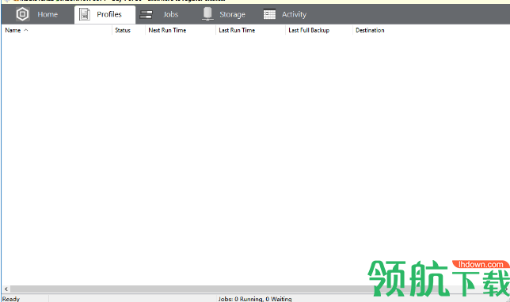The image size is (510, 302).
Task: Click the Jobs running status text
Action: 255,299
